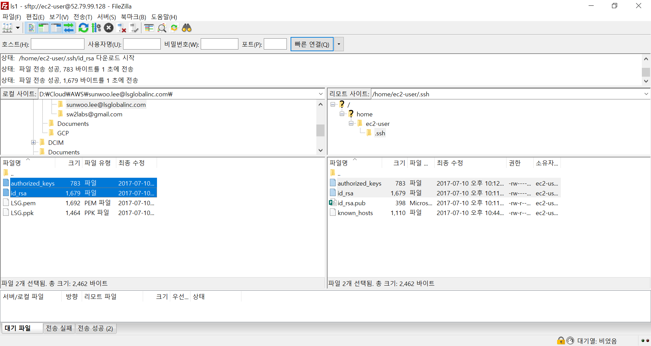Click 빠른 연결 quick connect button

click(312, 44)
